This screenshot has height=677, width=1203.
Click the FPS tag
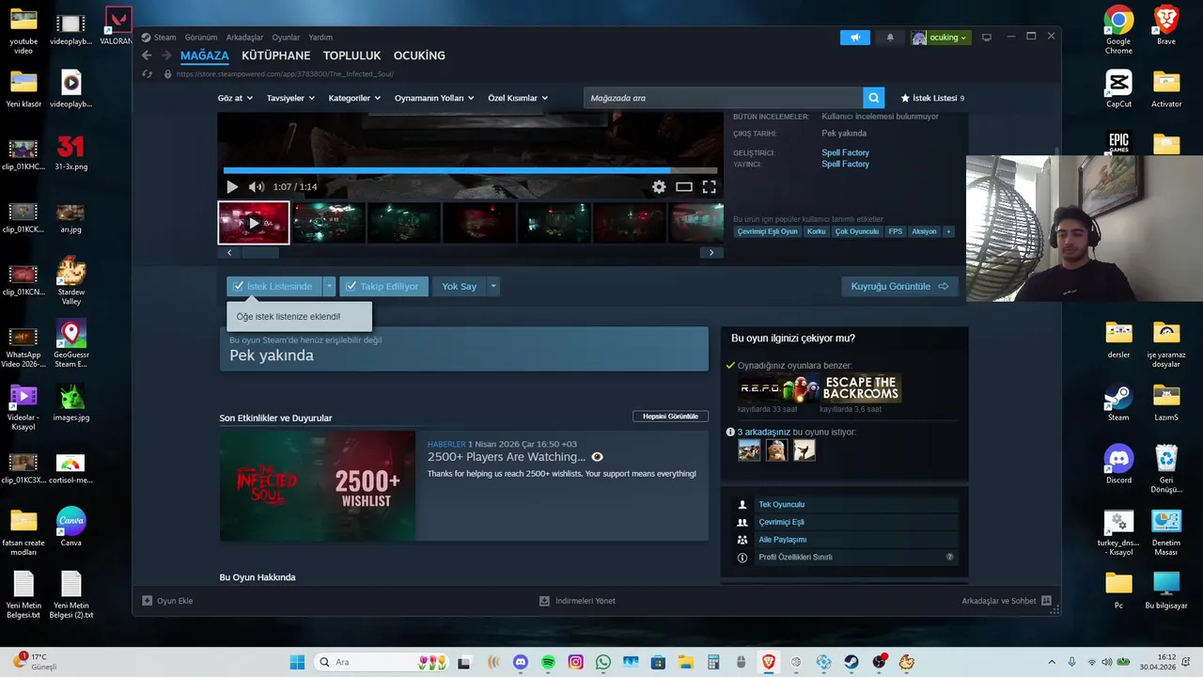895,231
